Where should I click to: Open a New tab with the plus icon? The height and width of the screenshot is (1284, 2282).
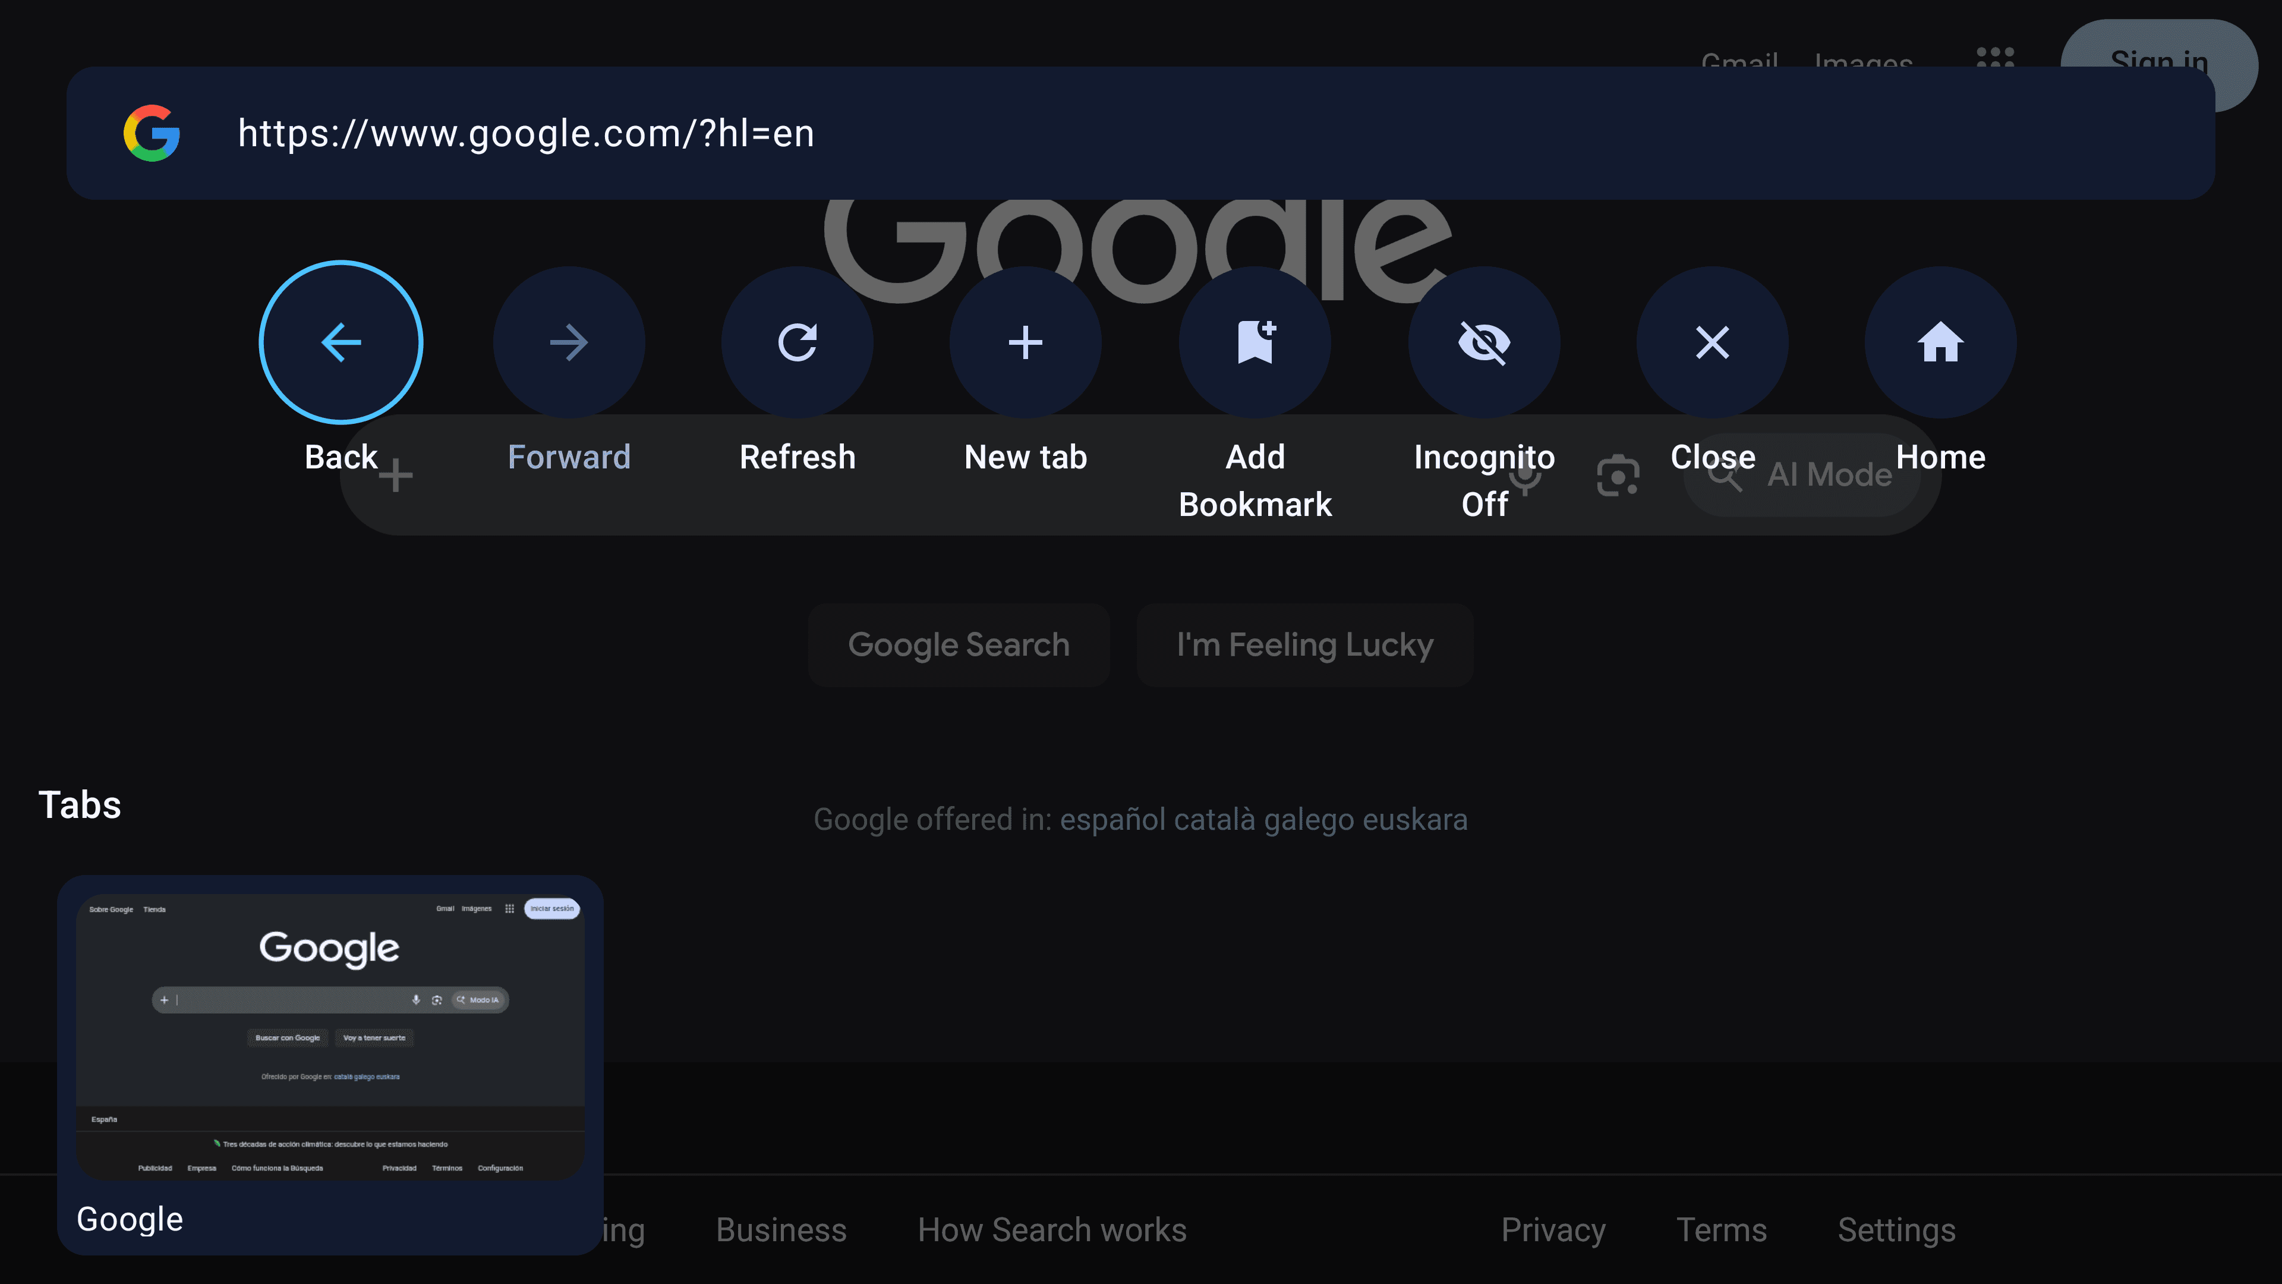click(x=1026, y=342)
